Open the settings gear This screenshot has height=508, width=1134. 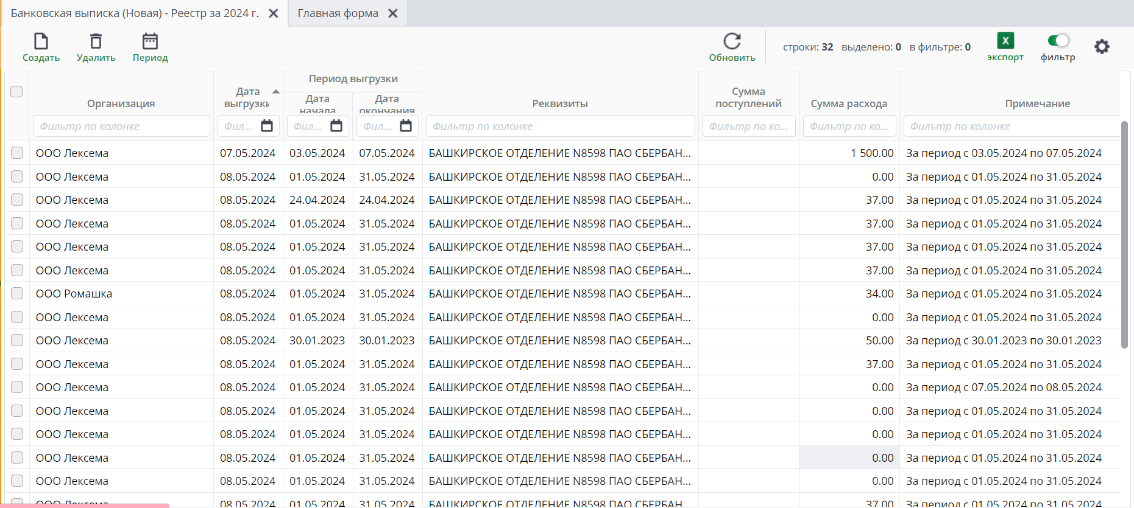(1102, 47)
